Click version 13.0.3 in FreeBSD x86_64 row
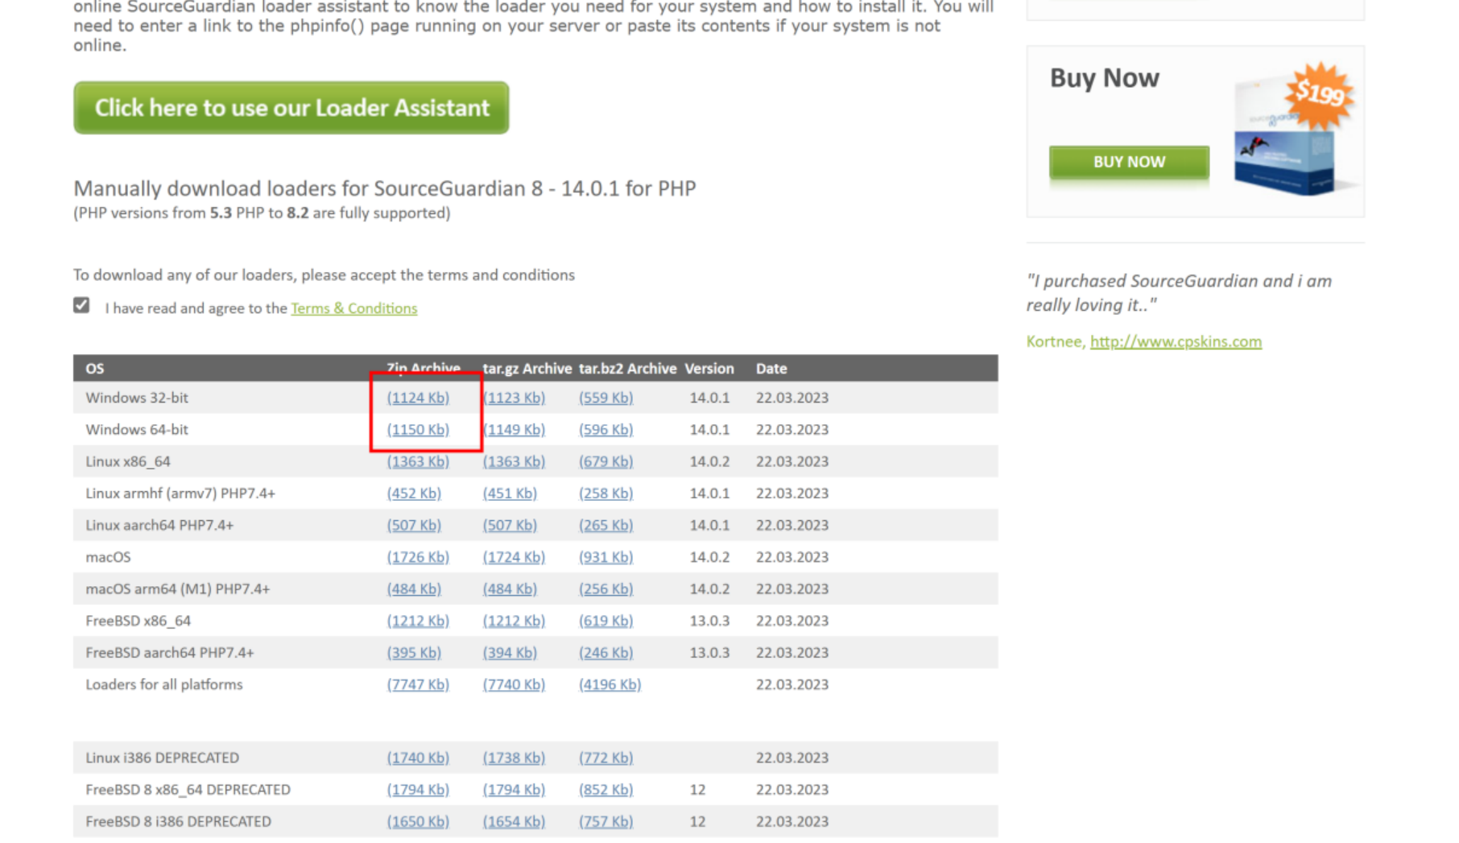Image resolution: width=1459 pixels, height=843 pixels. (x=709, y=621)
